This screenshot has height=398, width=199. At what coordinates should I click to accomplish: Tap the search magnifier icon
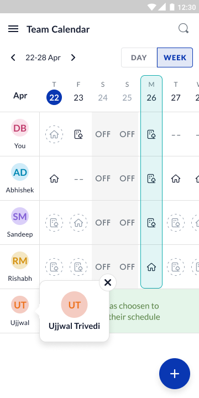coord(184,29)
